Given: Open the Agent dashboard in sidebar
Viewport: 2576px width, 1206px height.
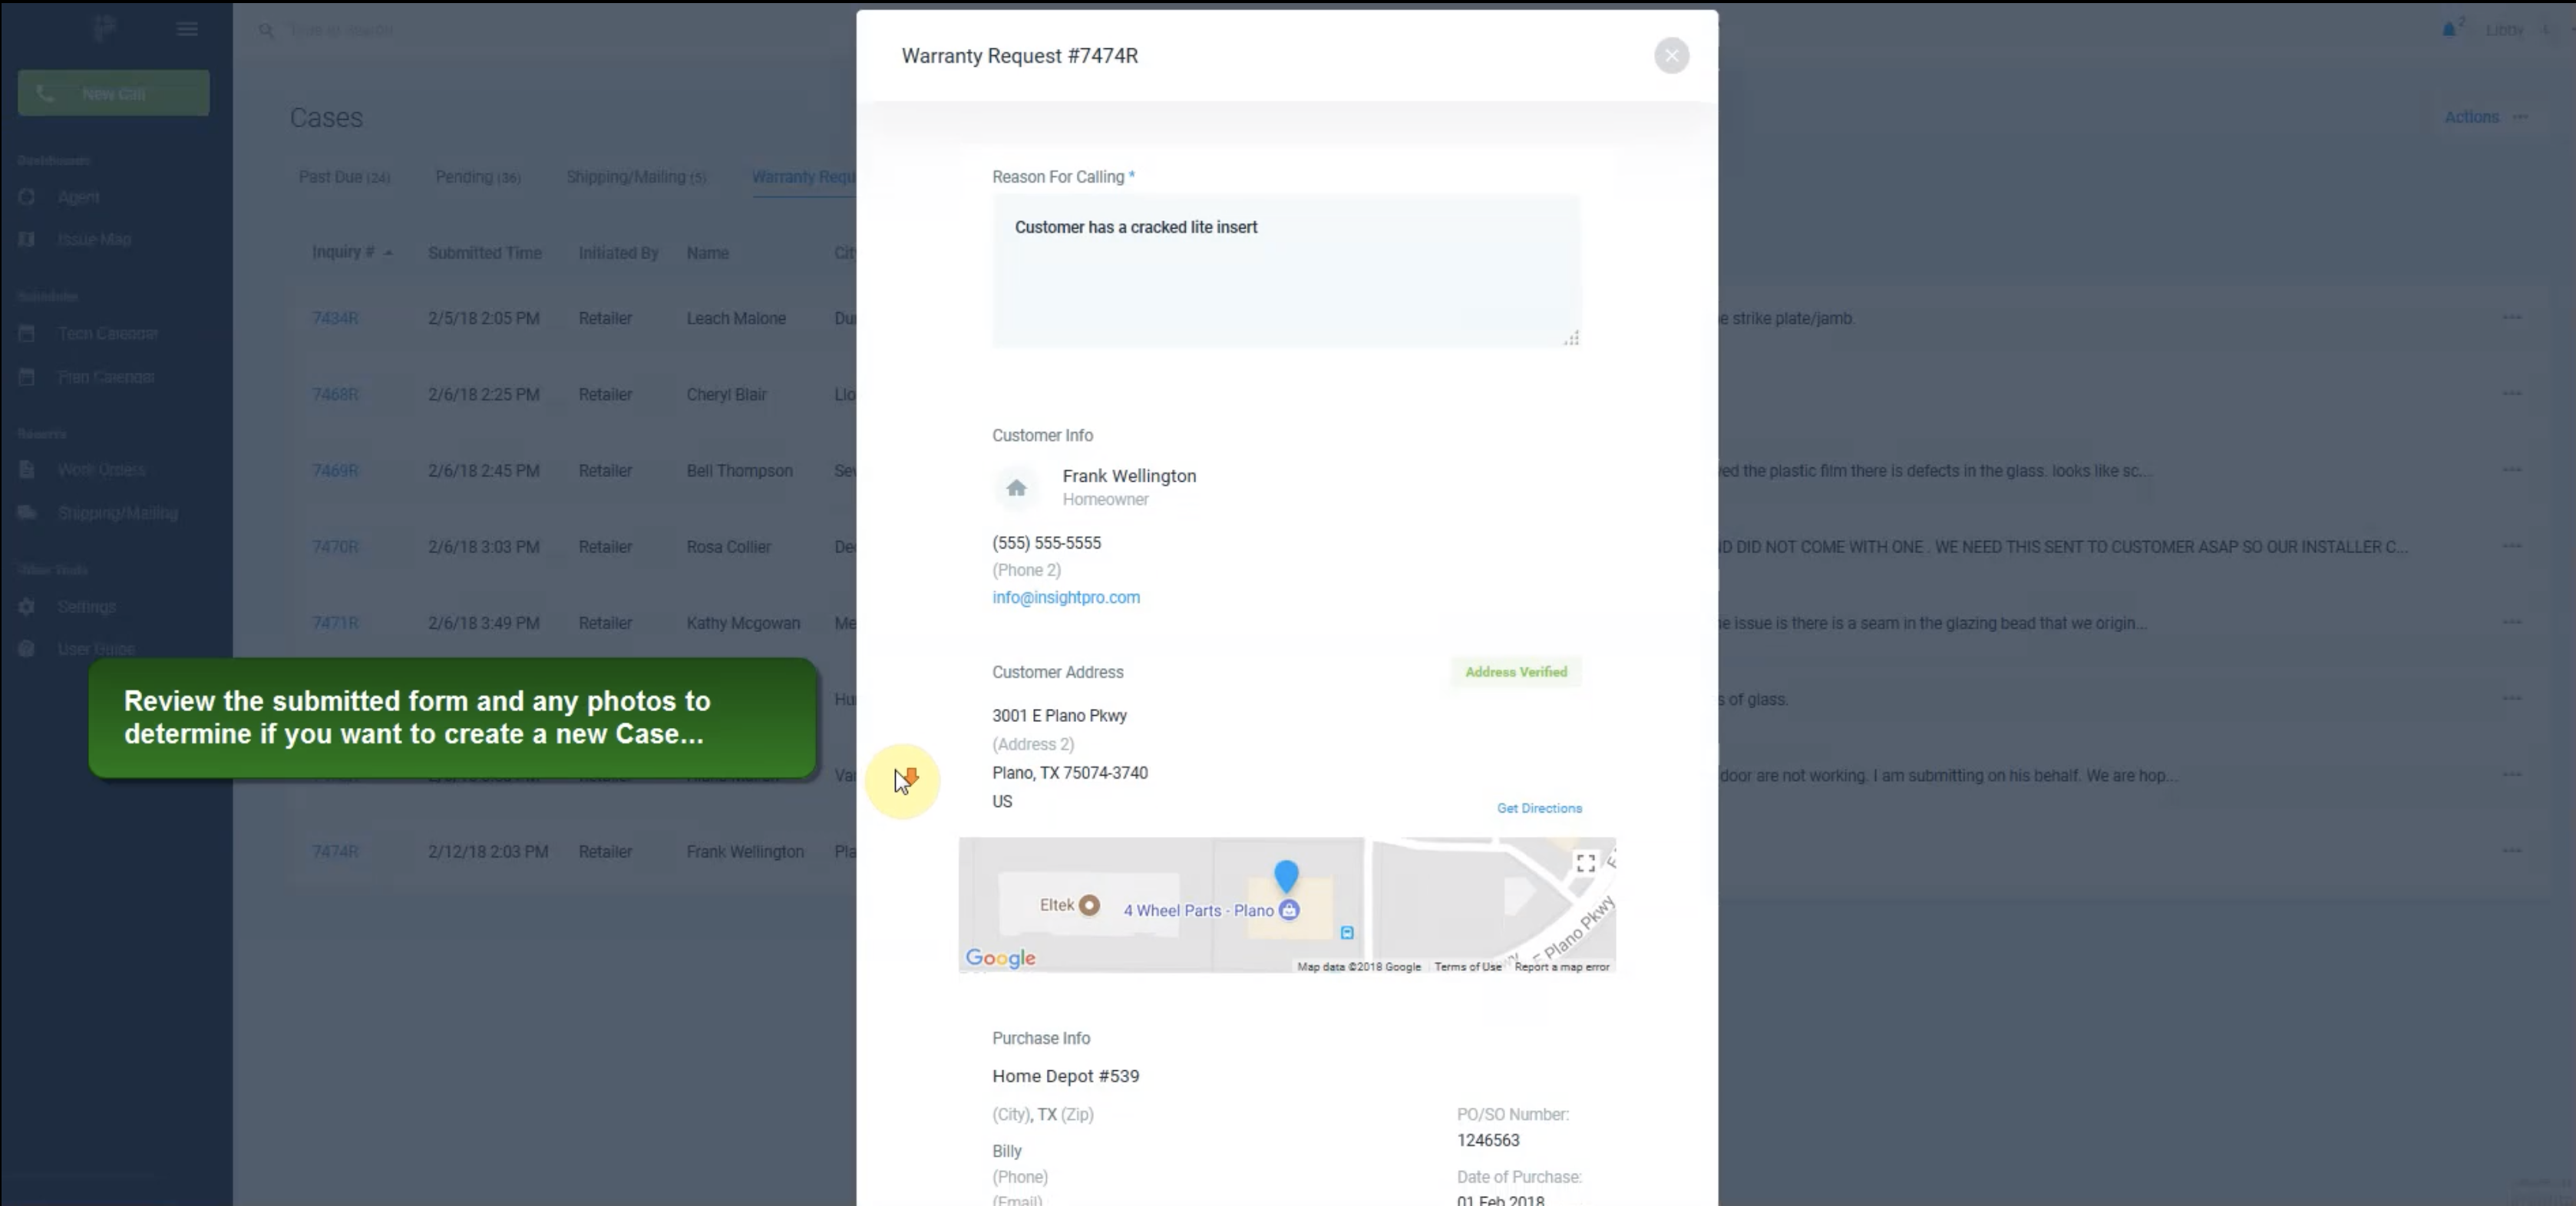Looking at the screenshot, I should [78, 198].
